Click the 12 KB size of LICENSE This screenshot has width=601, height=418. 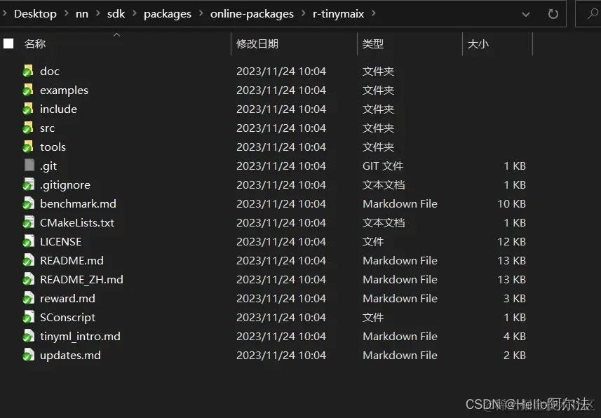[512, 241]
